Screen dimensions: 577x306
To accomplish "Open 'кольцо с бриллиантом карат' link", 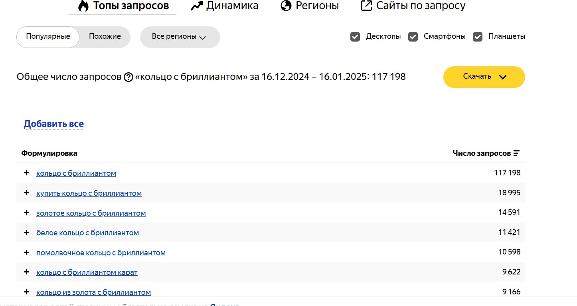I will 87,272.
